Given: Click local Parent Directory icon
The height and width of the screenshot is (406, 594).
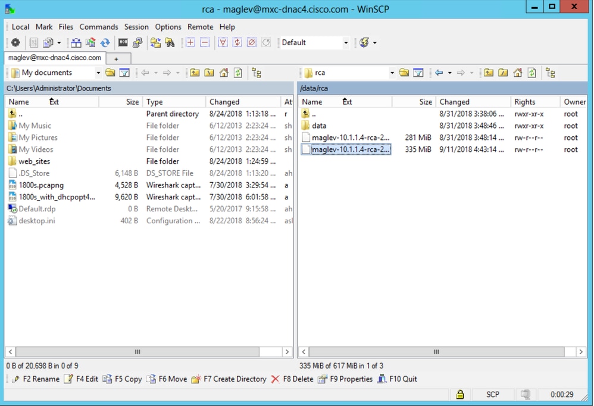Looking at the screenshot, I should 195,73.
